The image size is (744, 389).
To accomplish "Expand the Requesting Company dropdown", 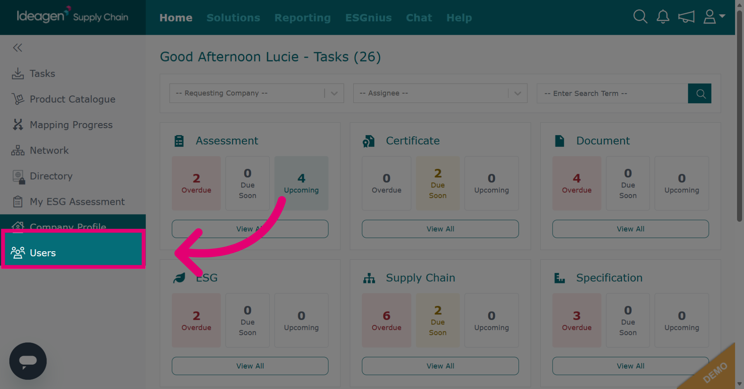I will click(257, 93).
